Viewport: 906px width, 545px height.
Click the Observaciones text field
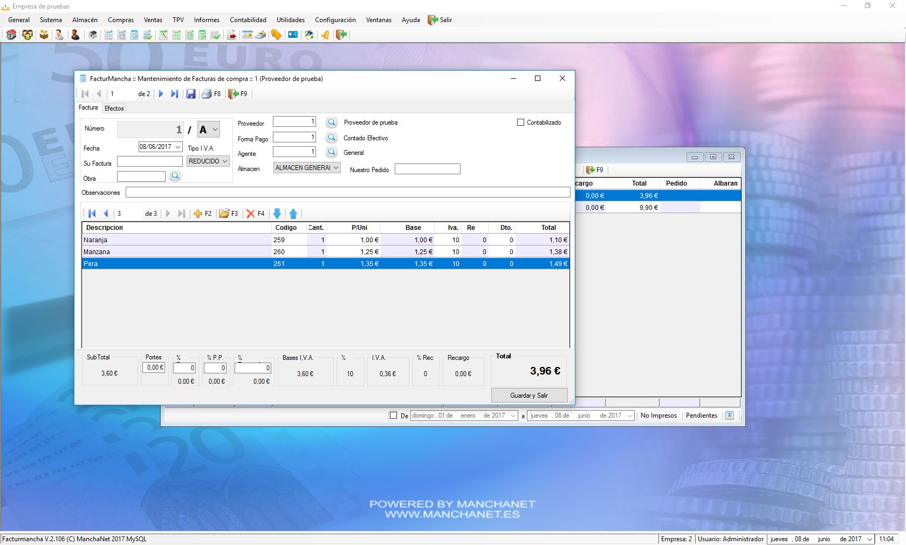348,193
